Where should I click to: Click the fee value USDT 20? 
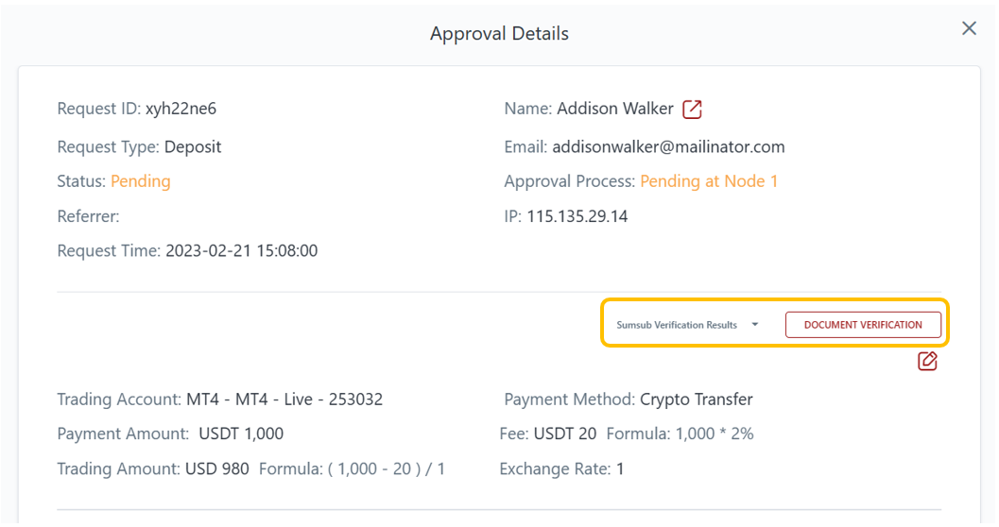point(565,434)
